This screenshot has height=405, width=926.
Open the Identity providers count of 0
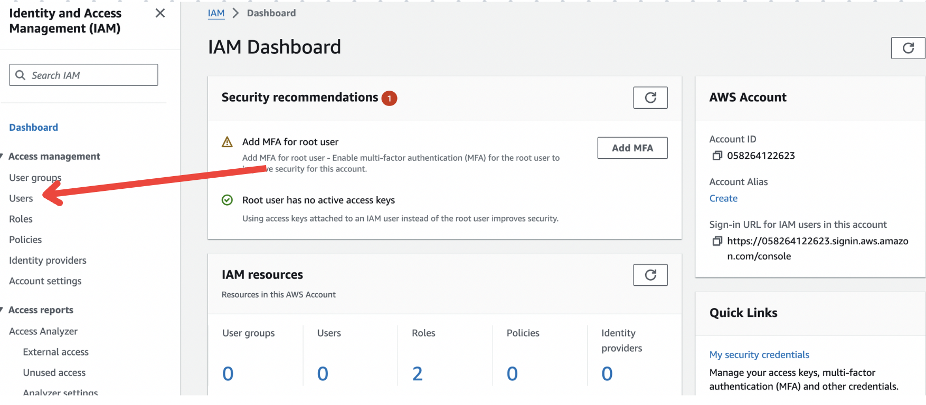607,373
